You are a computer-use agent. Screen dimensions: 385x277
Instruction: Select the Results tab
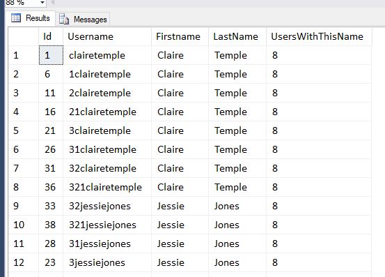tap(31, 18)
